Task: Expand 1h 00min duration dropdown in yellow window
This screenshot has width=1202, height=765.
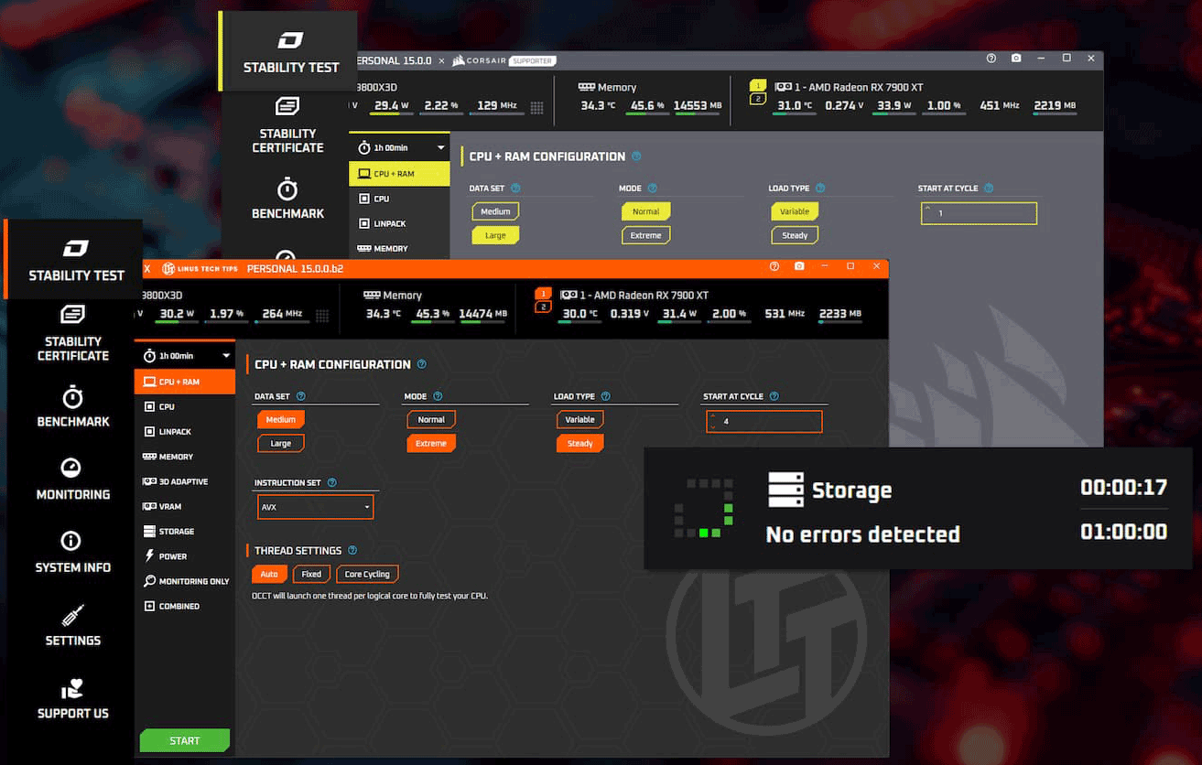Action: pyautogui.click(x=440, y=148)
